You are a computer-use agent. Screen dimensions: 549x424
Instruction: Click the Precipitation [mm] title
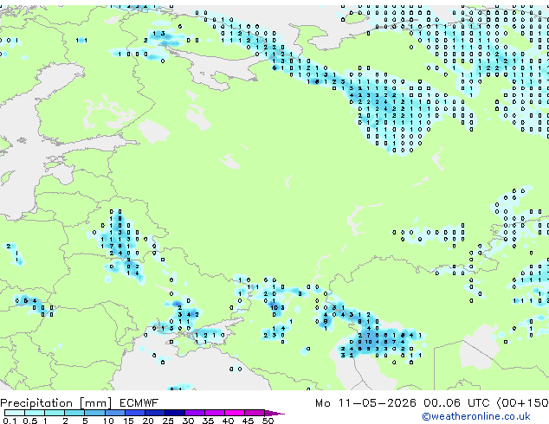point(56,403)
